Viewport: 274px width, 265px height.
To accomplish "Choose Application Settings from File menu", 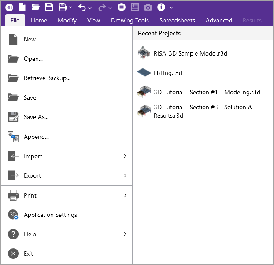I will point(50,215).
